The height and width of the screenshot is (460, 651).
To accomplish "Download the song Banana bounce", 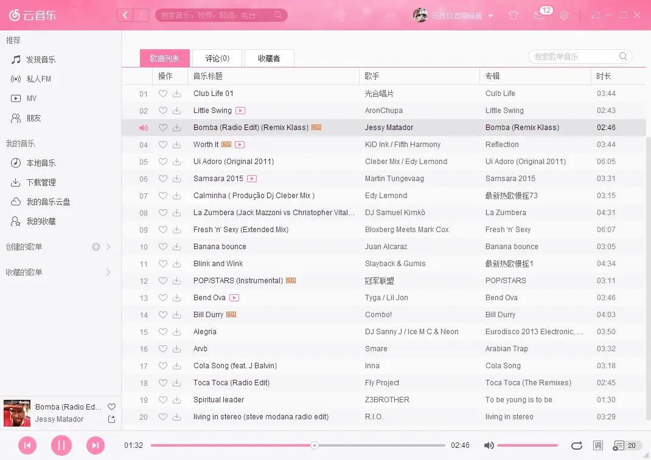I will (x=177, y=246).
